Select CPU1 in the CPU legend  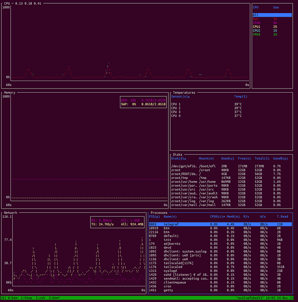coord(272,27)
